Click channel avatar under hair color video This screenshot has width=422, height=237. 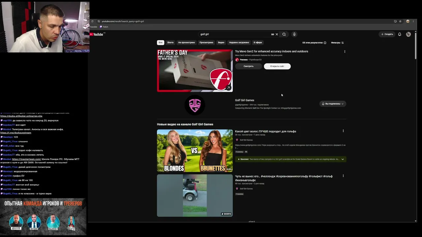pyautogui.click(x=237, y=140)
